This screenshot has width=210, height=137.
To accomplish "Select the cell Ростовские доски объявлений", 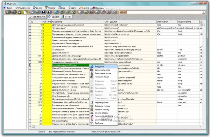I will click(71, 105).
